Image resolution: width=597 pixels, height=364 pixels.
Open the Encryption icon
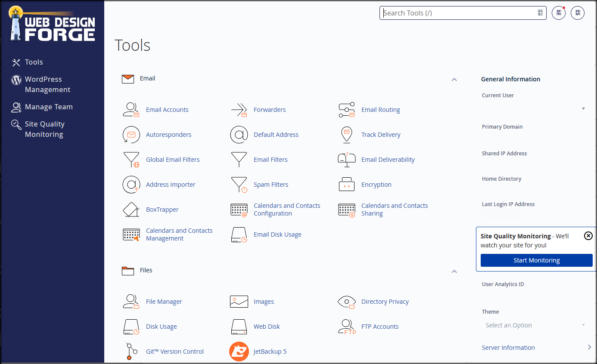click(346, 185)
